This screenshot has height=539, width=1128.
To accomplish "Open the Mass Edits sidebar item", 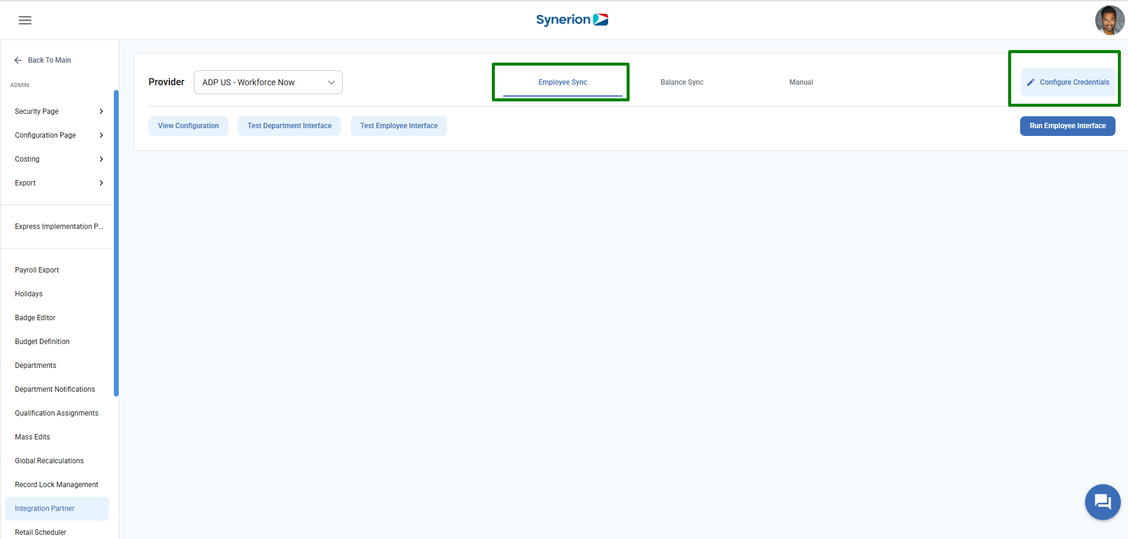I will coord(57,437).
